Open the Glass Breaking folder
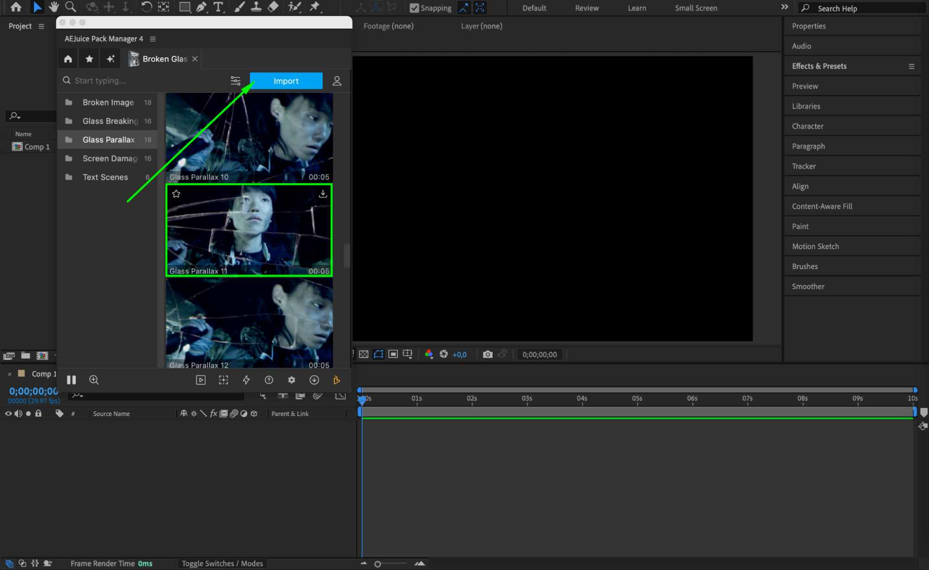Image resolution: width=929 pixels, height=570 pixels. point(110,121)
